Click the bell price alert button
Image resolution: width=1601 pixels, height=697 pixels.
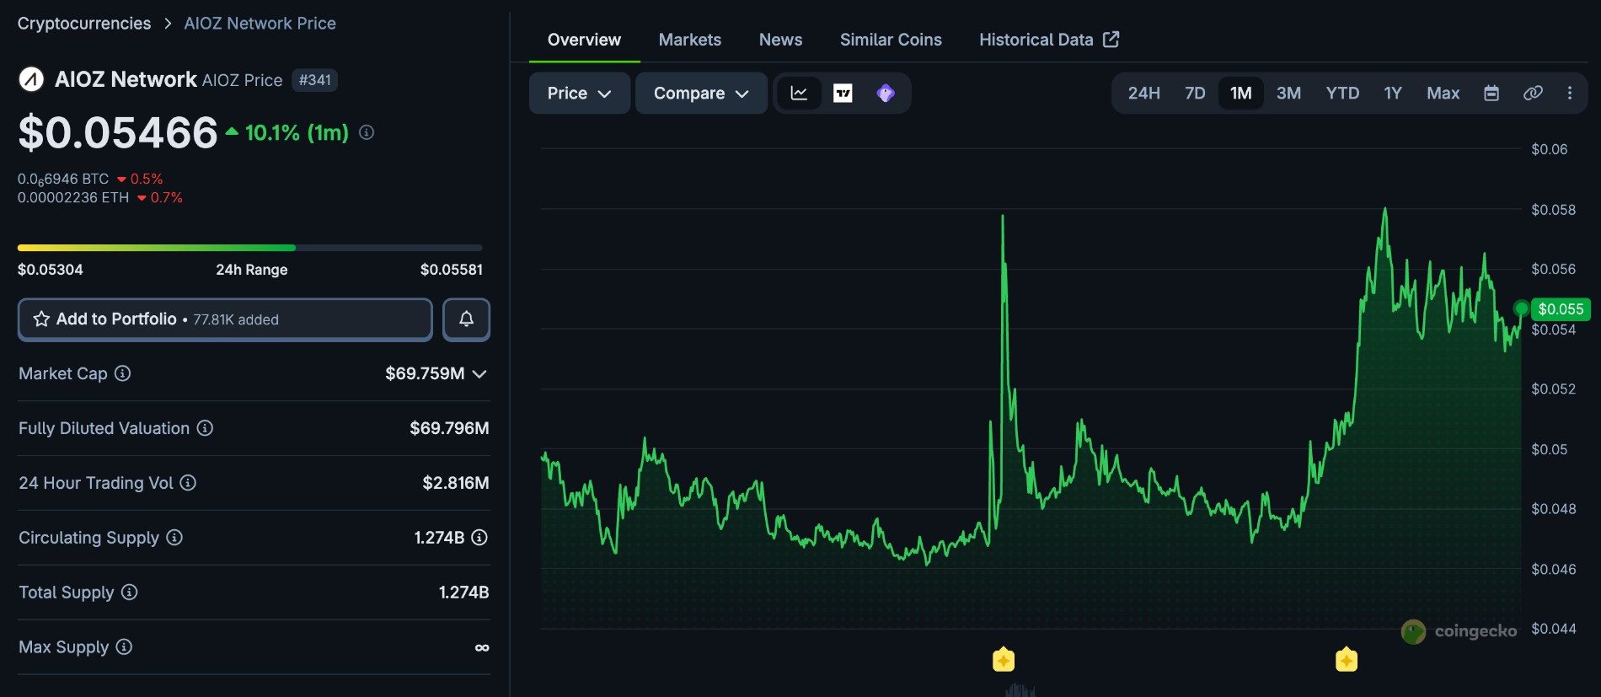click(x=466, y=319)
